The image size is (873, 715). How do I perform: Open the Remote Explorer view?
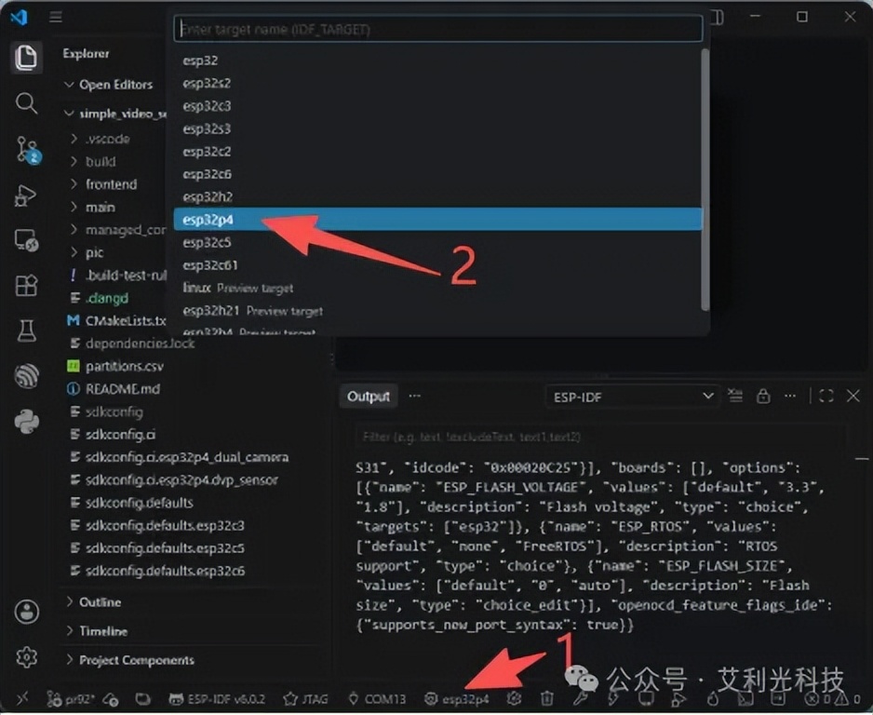pos(26,240)
